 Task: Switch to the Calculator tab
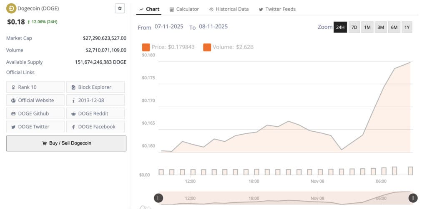[x=184, y=9]
